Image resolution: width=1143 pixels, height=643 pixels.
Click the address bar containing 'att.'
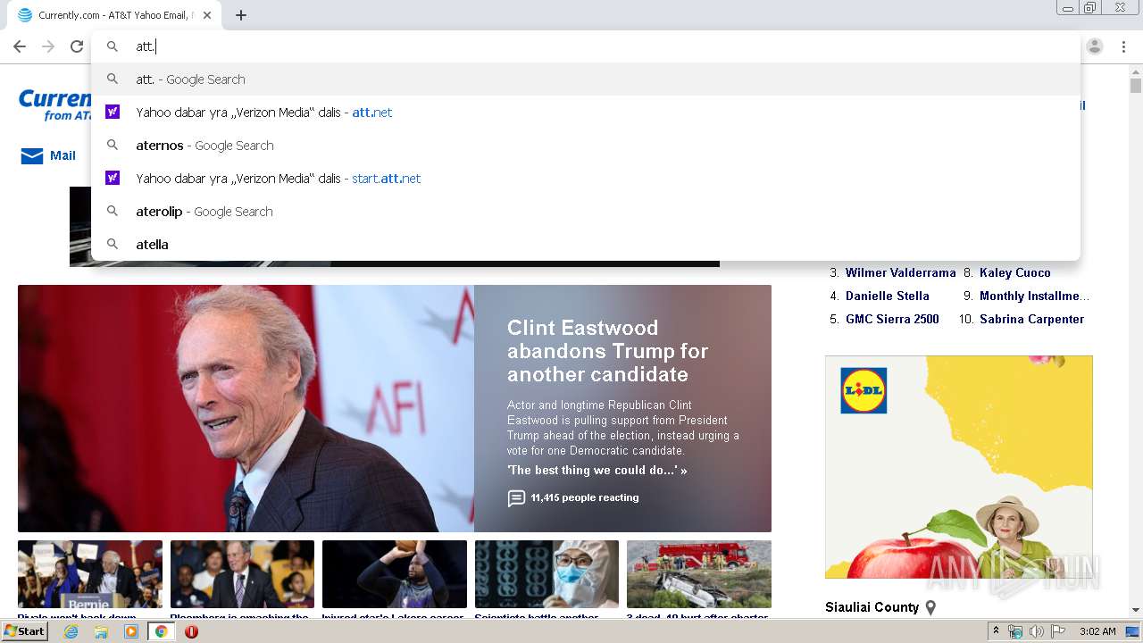(x=585, y=46)
